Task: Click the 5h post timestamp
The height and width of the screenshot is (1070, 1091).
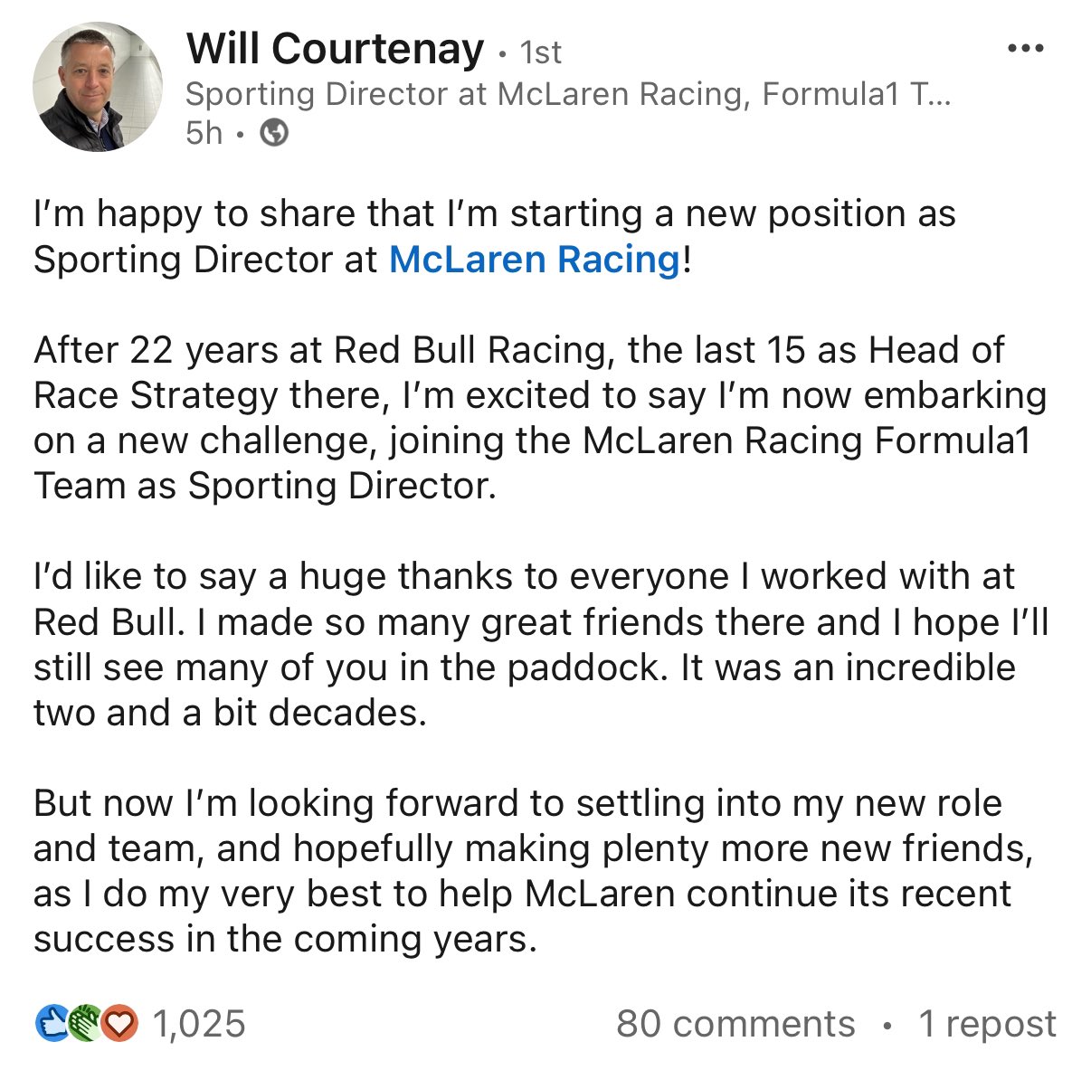Action: click(204, 134)
